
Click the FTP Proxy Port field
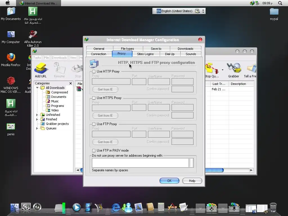(139, 134)
